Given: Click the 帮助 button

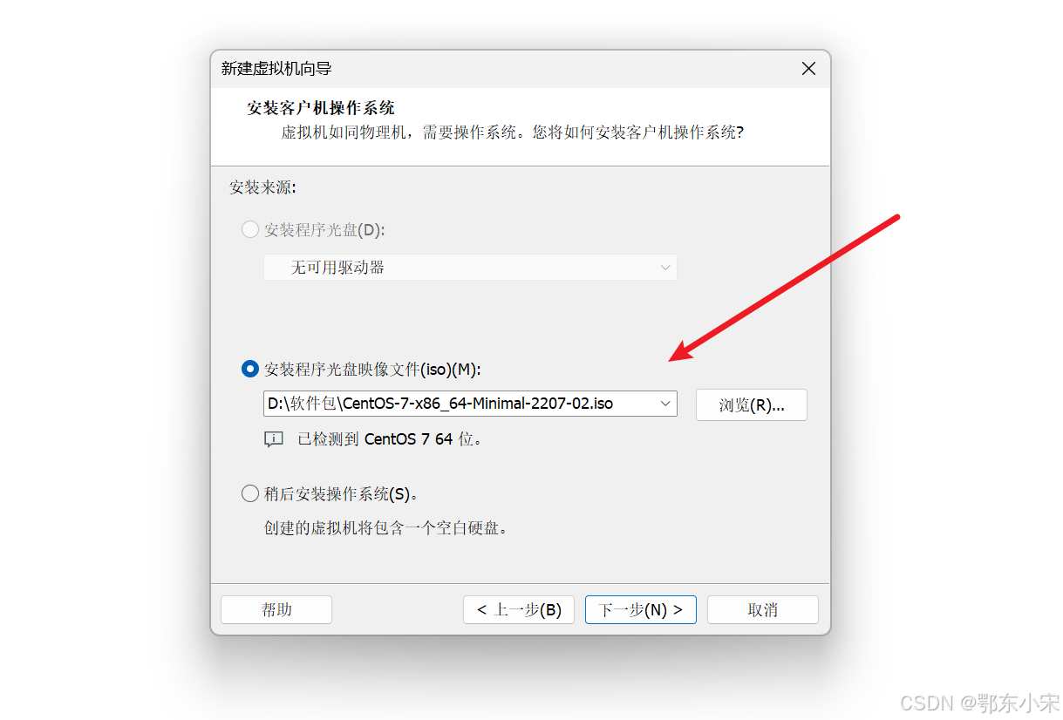Looking at the screenshot, I should click(276, 610).
